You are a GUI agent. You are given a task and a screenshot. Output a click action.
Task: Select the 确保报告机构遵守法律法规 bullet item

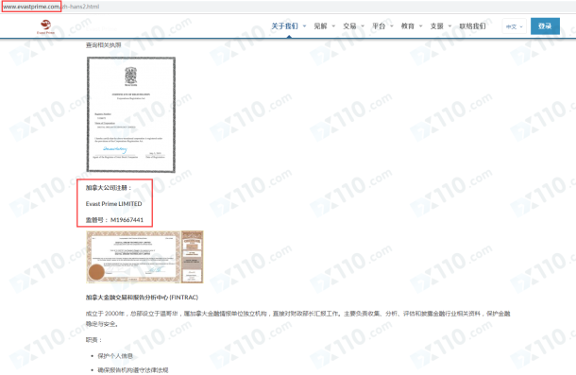(x=133, y=370)
